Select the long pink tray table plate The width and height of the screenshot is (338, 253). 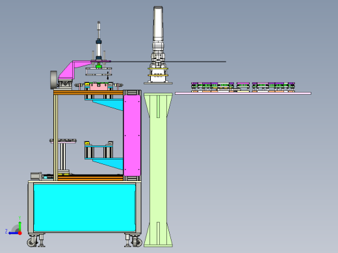pos(243,93)
